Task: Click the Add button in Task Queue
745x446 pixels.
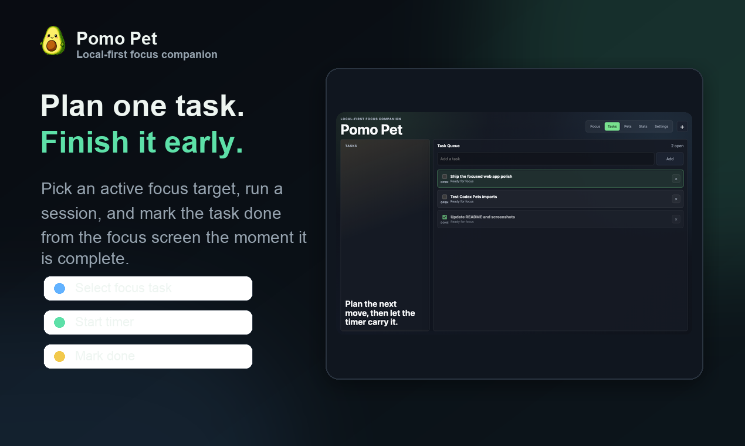Action: click(669, 158)
